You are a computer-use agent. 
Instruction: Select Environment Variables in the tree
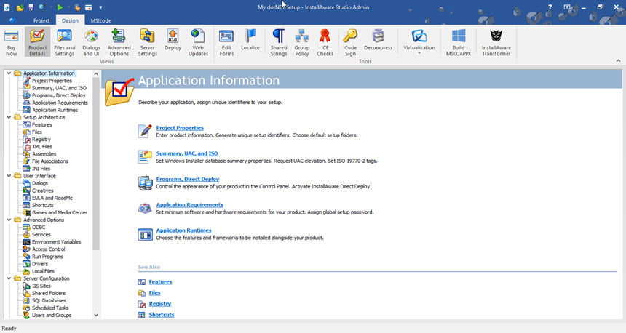click(x=56, y=241)
